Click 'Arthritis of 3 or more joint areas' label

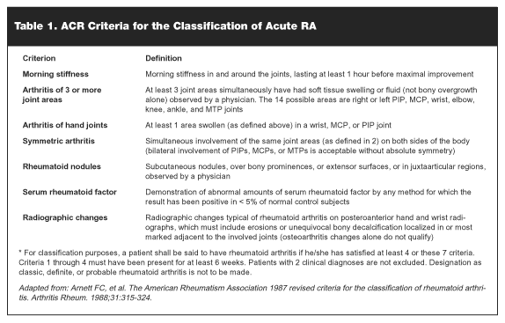[62, 95]
